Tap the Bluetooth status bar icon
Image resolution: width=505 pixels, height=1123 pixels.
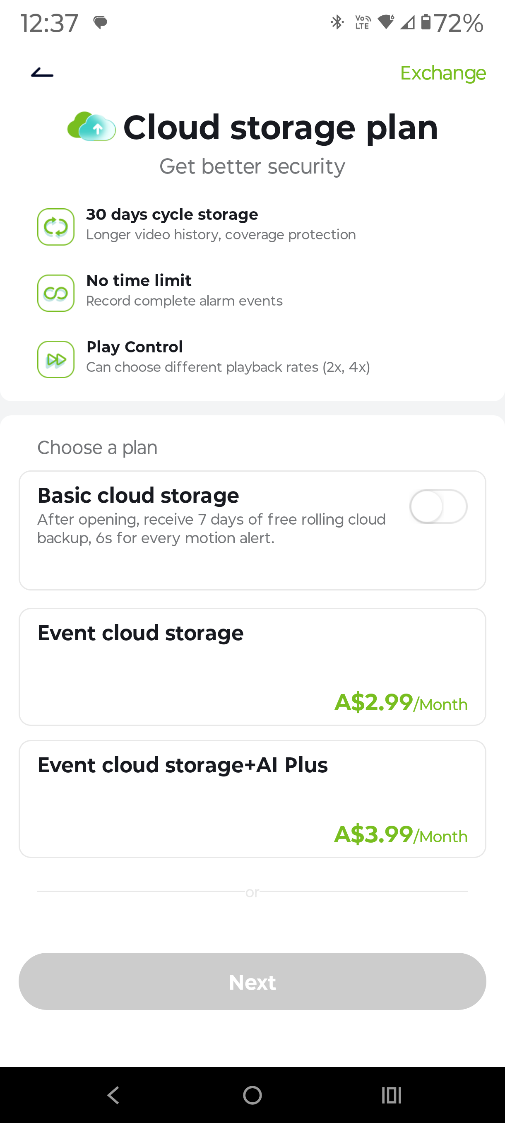pos(337,22)
